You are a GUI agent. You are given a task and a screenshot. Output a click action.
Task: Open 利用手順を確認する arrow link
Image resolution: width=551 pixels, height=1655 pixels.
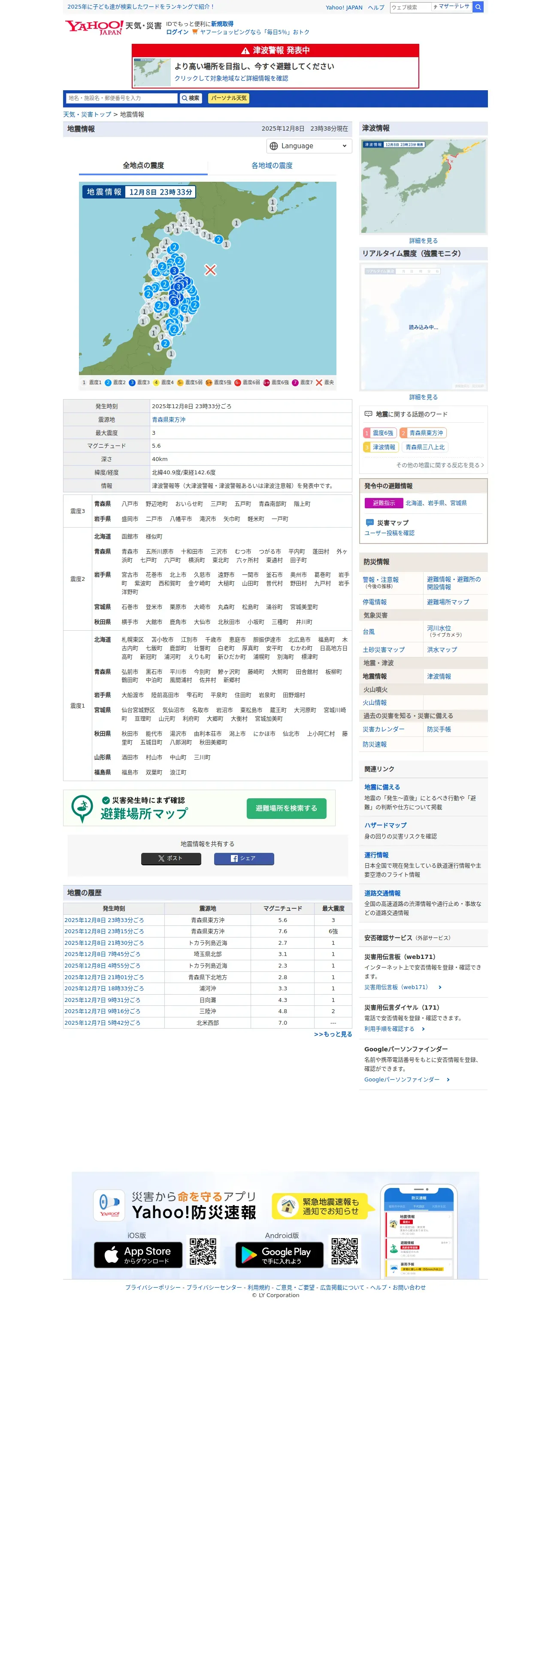(394, 1029)
